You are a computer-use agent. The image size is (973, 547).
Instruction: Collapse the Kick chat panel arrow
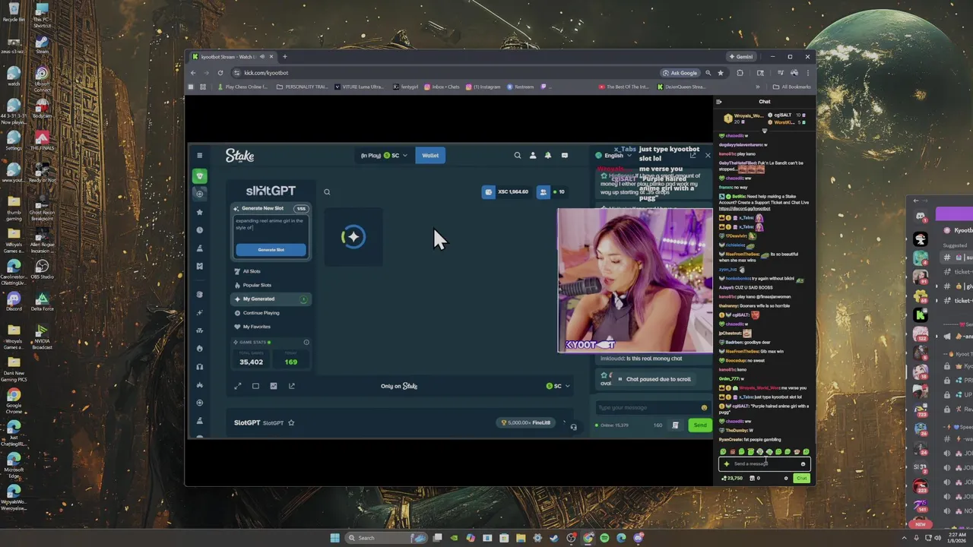(x=719, y=101)
